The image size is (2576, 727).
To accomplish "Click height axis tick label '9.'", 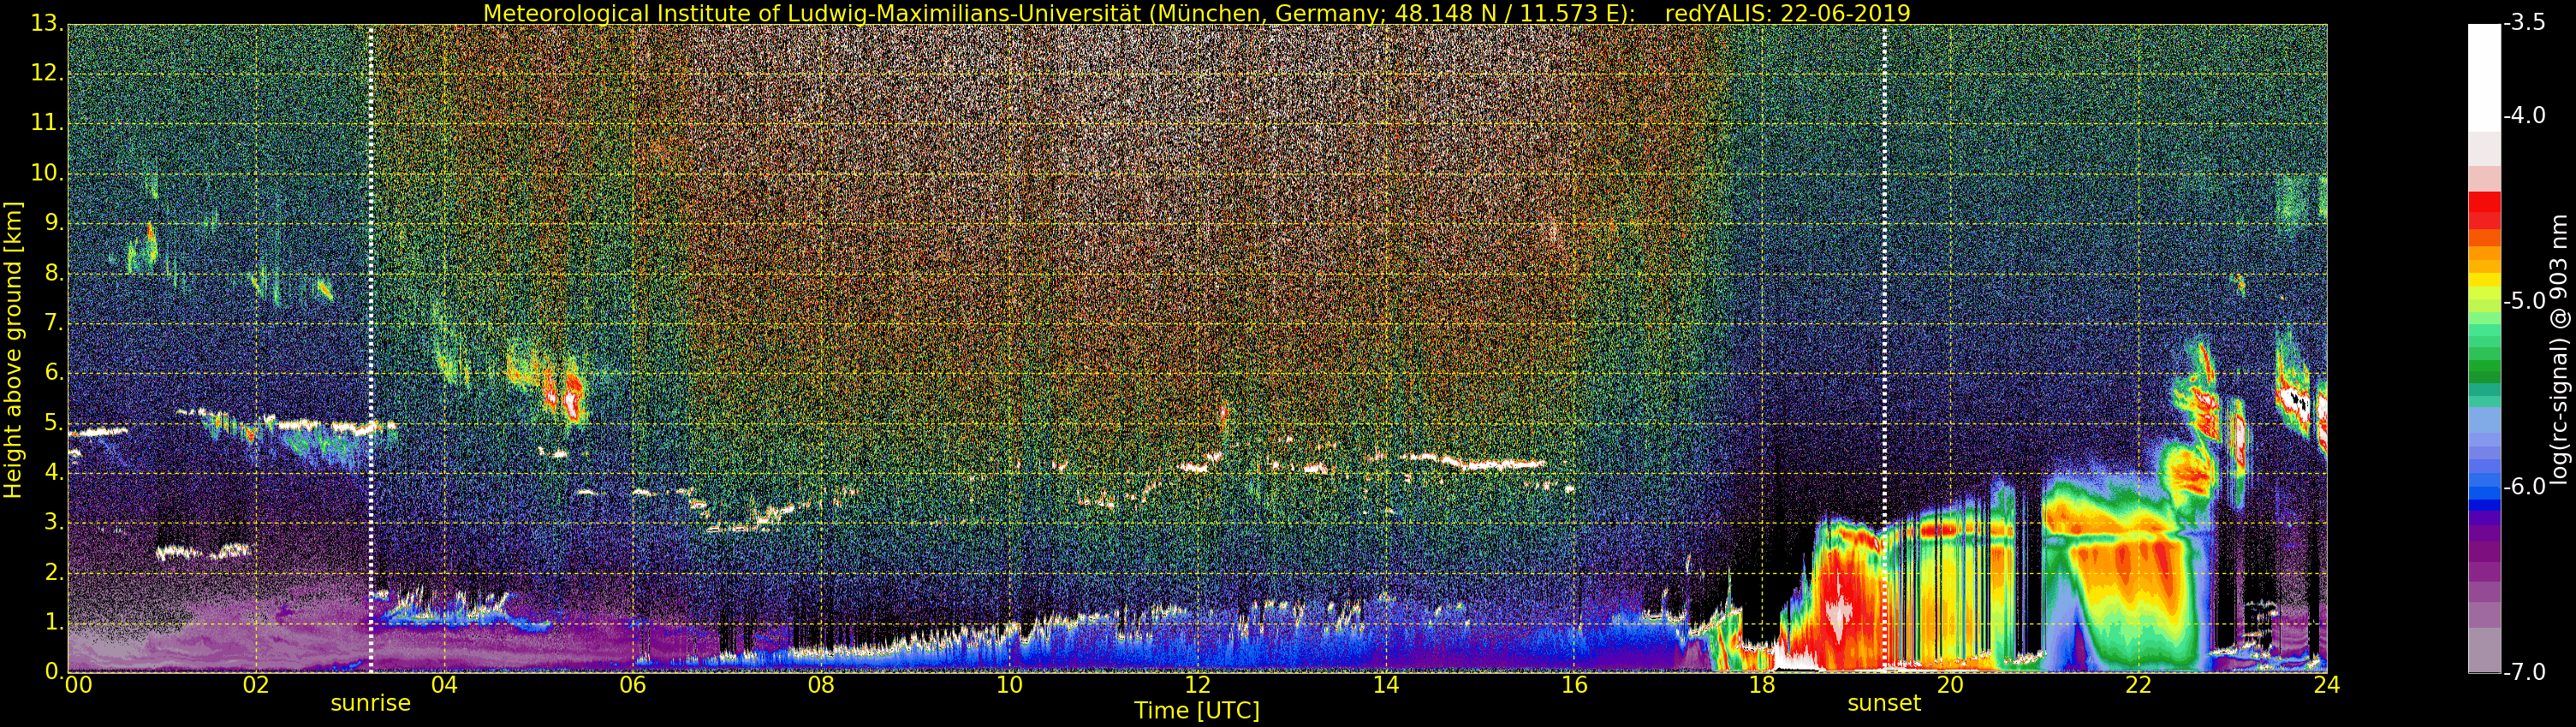I will (x=54, y=222).
